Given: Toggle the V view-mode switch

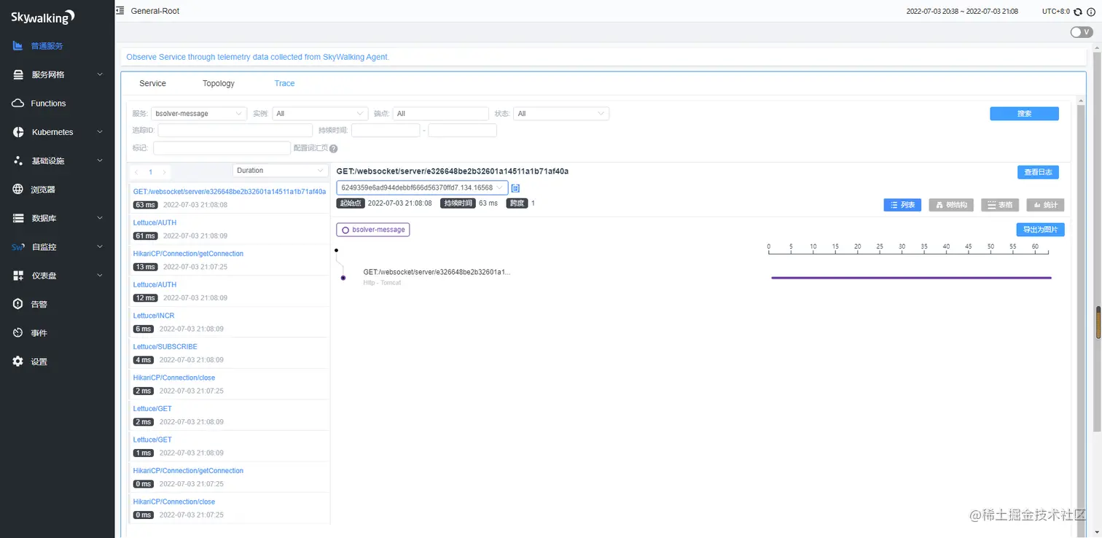Looking at the screenshot, I should pyautogui.click(x=1082, y=32).
